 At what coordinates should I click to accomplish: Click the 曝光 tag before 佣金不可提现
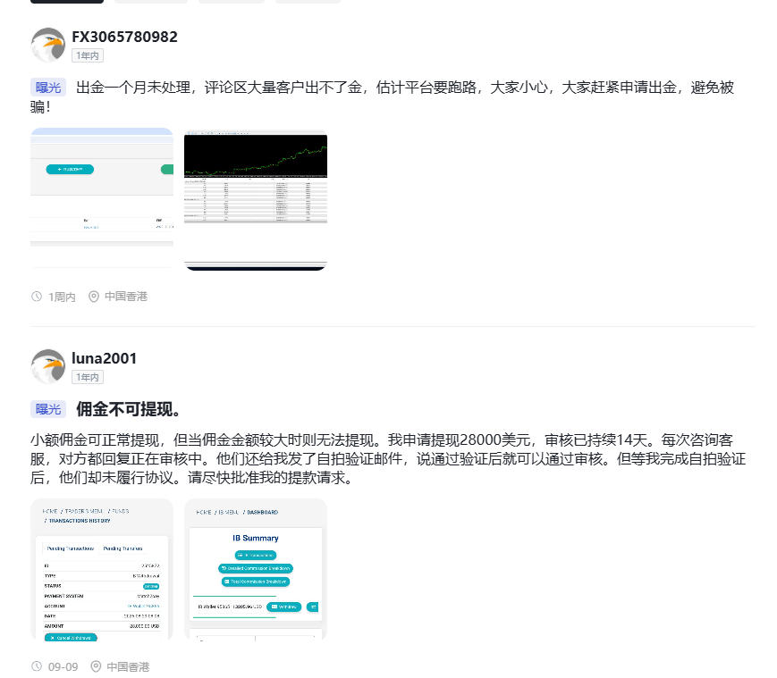tap(48, 409)
